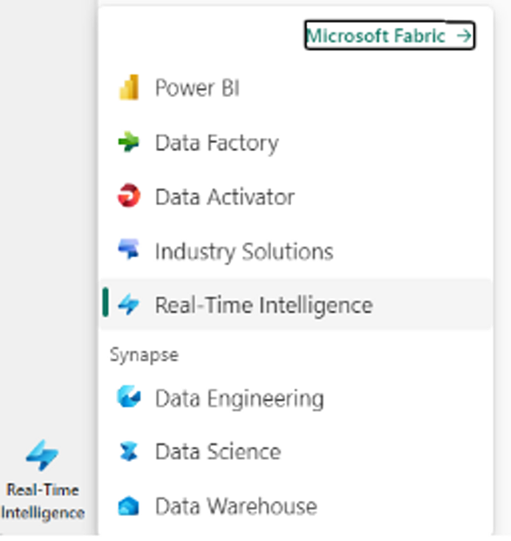
Task: Click the red Data Activator icon
Action: (128, 195)
